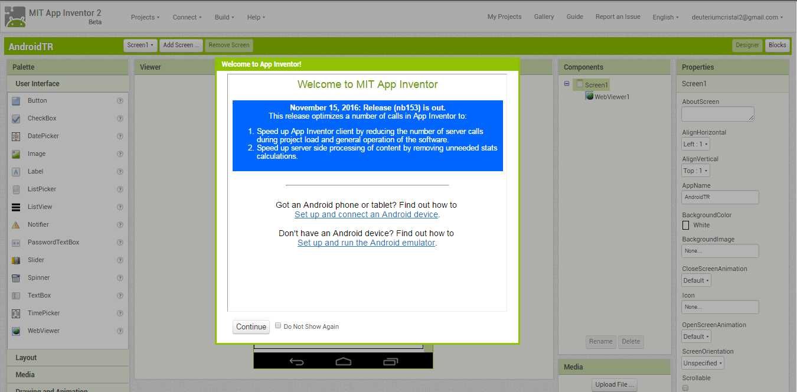
Task: Open the BackgroundColor White swatch
Action: [685, 225]
